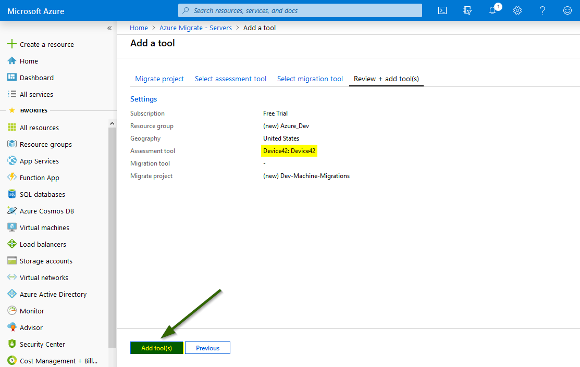The image size is (580, 367).
Task: Click the help question mark icon
Action: point(542,10)
